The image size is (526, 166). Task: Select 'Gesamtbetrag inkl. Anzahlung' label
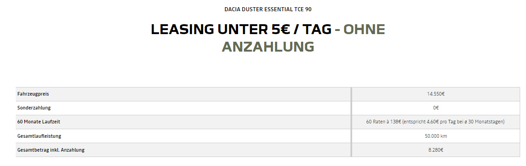[51, 150]
